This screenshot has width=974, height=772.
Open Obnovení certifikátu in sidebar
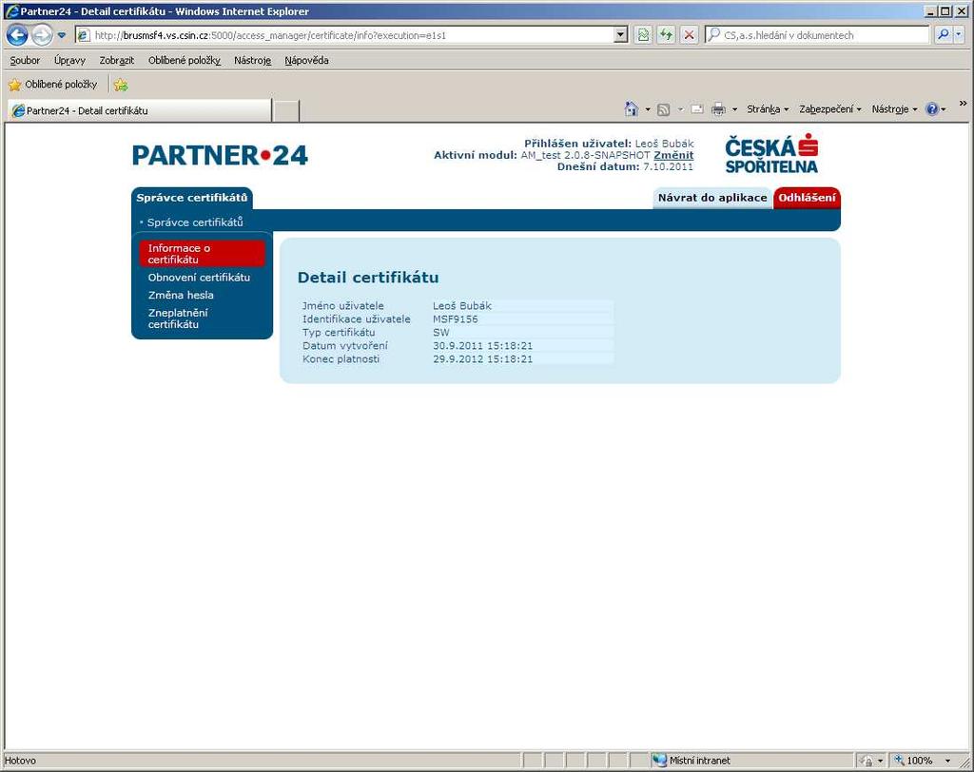199,278
